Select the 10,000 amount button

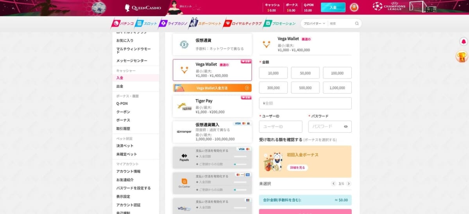pos(273,73)
